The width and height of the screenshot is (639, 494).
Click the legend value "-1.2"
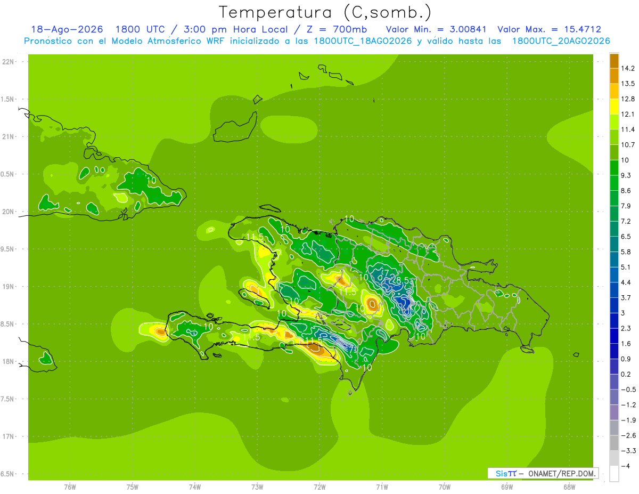627,405
